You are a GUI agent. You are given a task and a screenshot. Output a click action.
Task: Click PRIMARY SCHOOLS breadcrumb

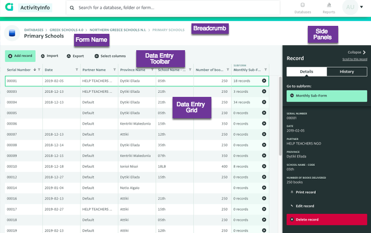tap(168, 30)
